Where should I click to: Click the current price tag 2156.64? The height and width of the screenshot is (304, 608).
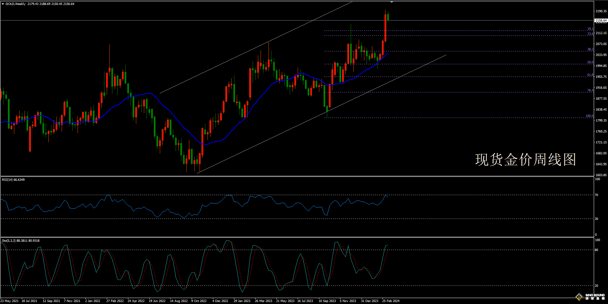coord(601,21)
